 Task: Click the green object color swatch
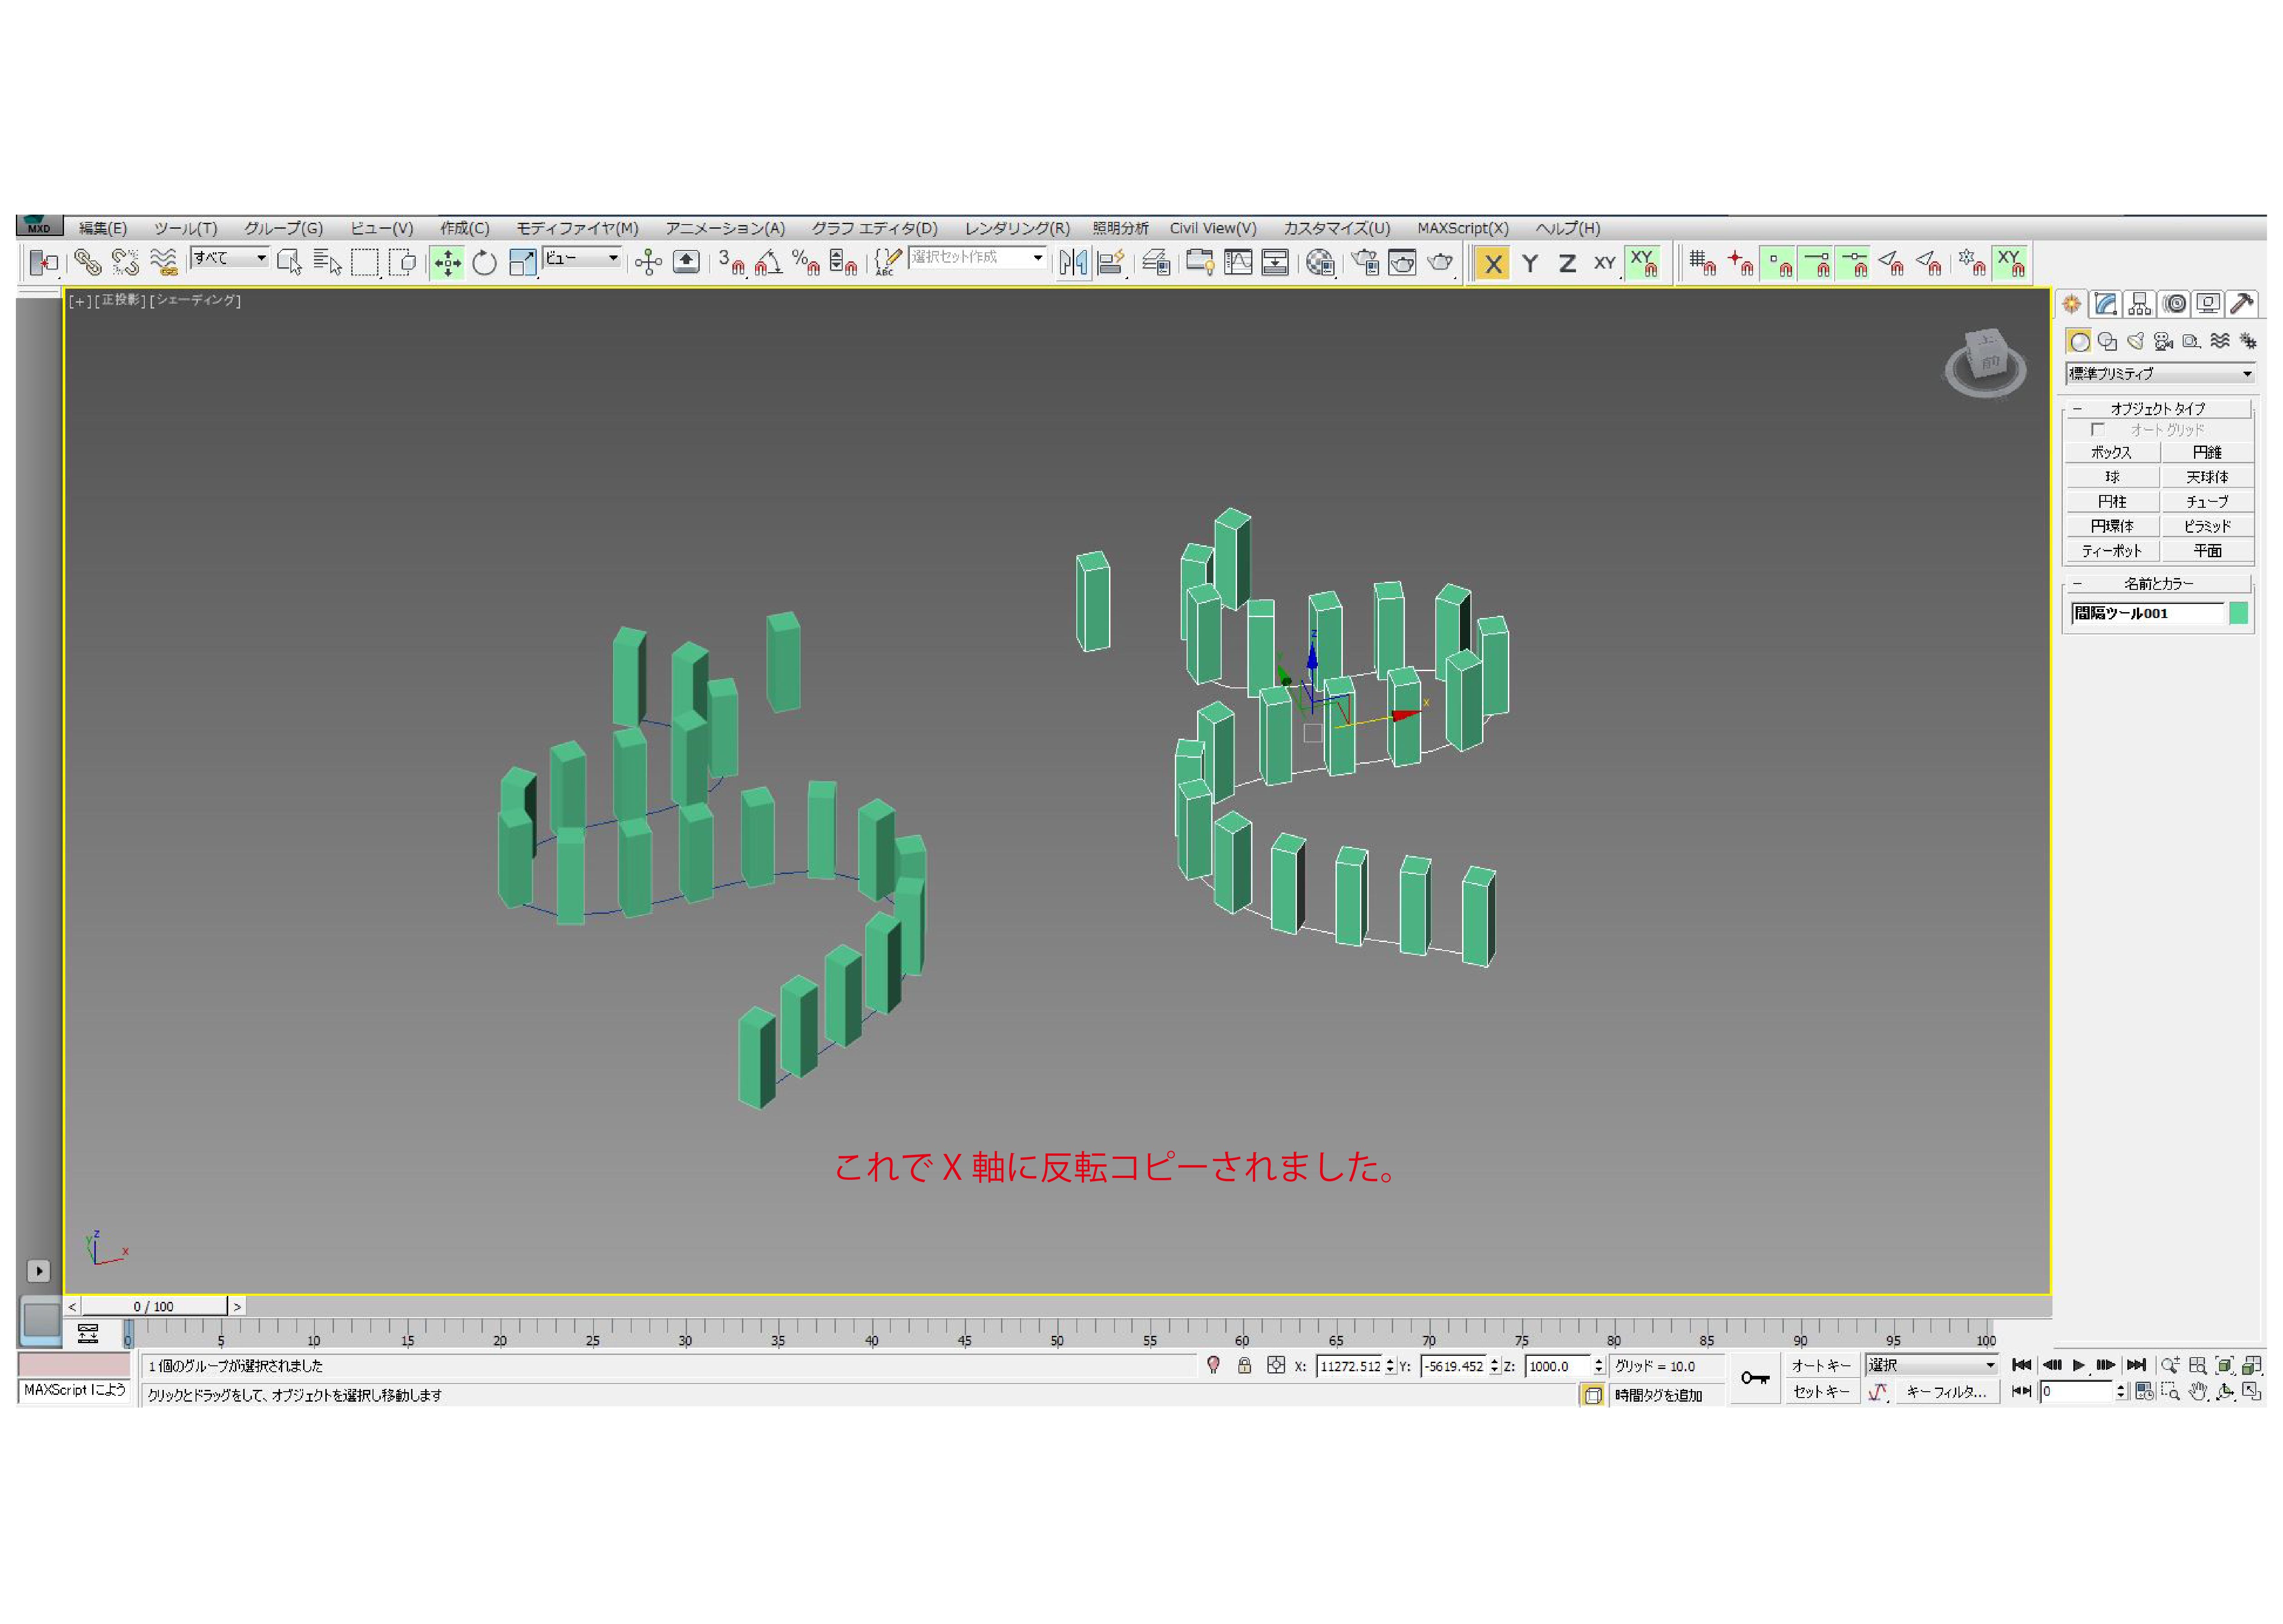2238,614
